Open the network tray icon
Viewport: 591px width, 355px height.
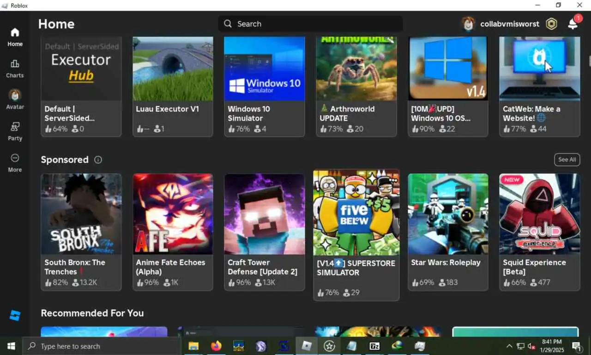520,346
